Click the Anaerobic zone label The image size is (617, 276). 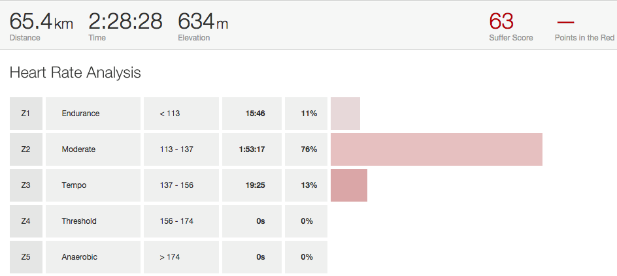[80, 257]
